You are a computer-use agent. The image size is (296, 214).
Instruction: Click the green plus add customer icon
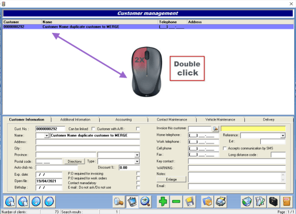163,202
